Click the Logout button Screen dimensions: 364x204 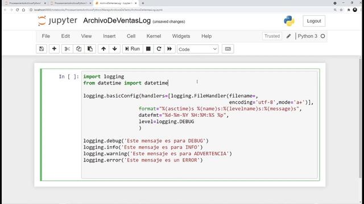(314, 21)
